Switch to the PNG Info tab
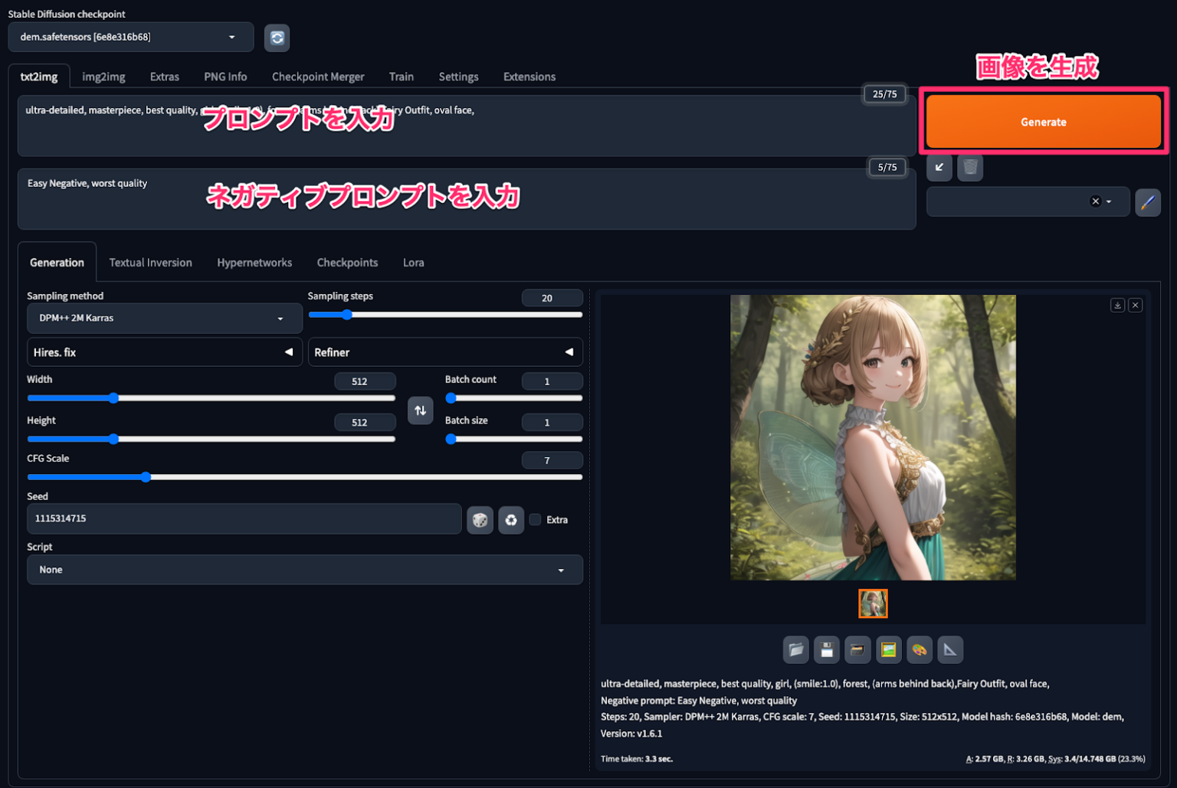1177x788 pixels. pos(225,77)
